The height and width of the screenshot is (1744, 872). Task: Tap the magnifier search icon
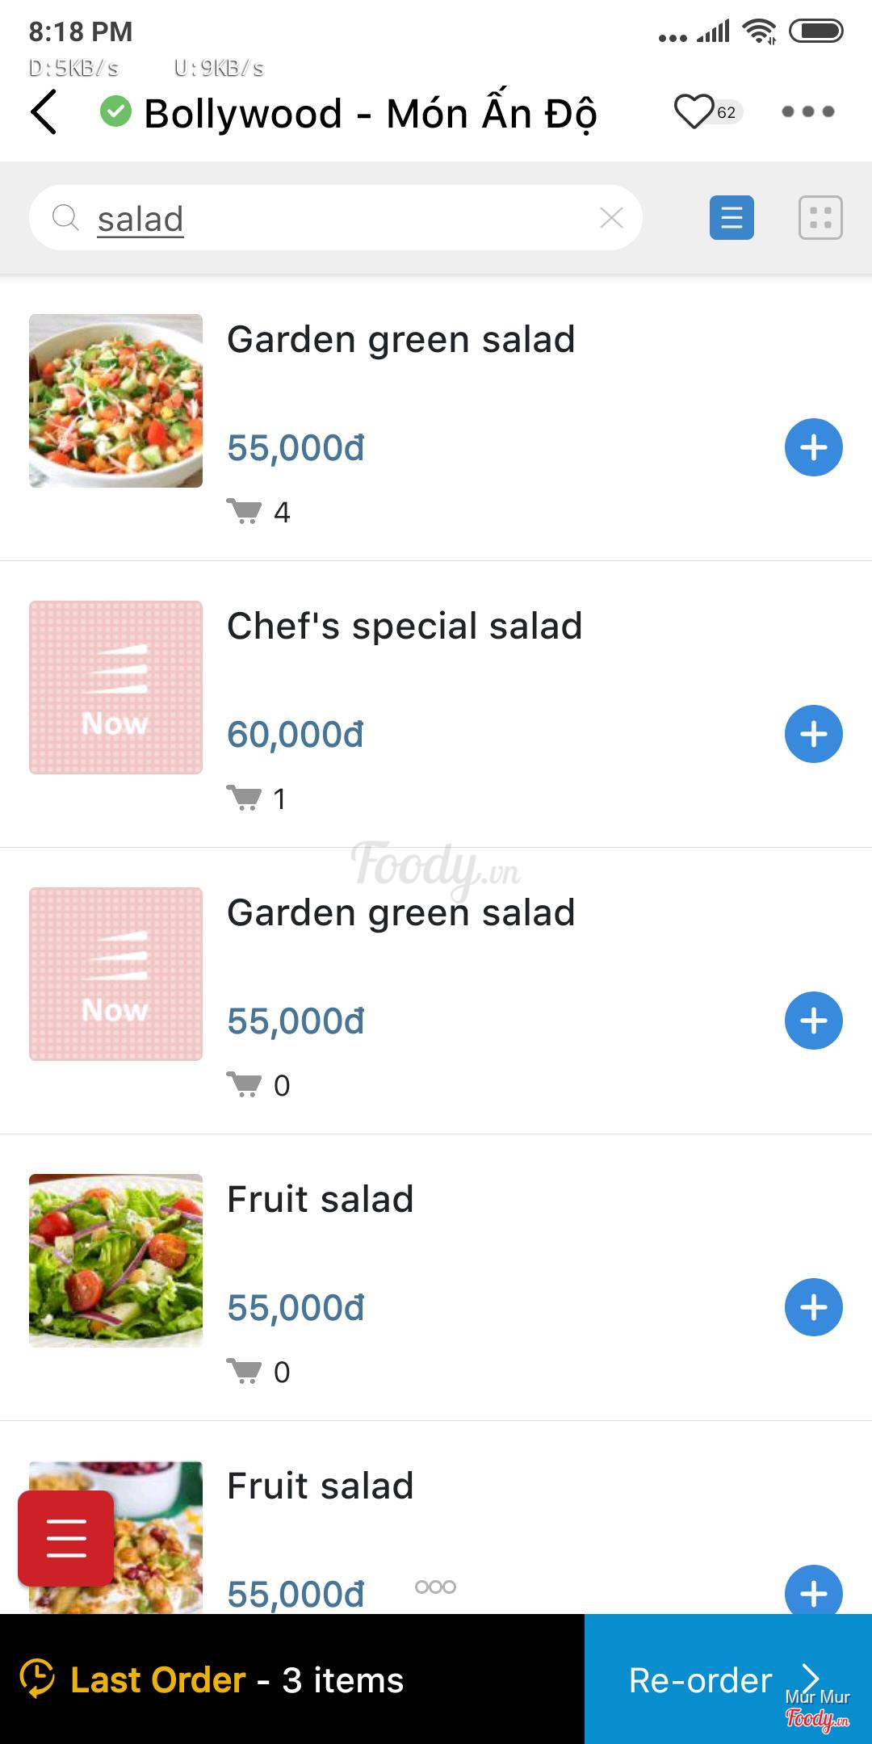(65, 217)
